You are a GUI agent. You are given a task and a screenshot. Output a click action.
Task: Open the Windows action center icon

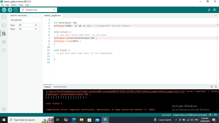[x=214, y=120]
